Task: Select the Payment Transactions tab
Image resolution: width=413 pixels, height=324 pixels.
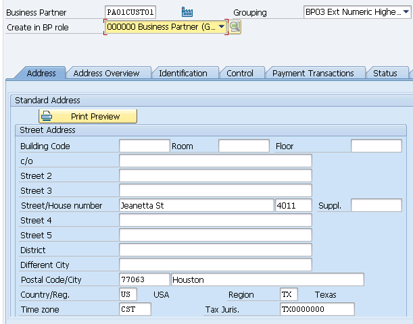Action: tap(313, 73)
